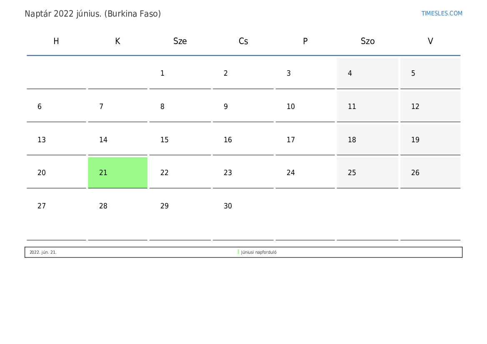
Task: Select the highlighted June 21 cell
Action: (x=117, y=173)
